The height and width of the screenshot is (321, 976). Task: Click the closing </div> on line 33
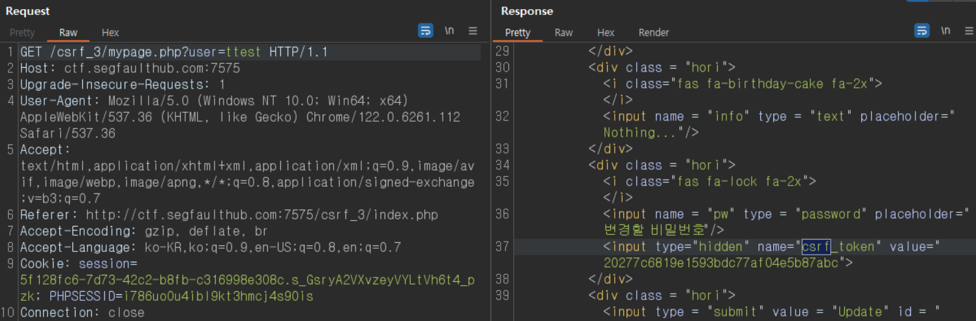click(x=610, y=148)
